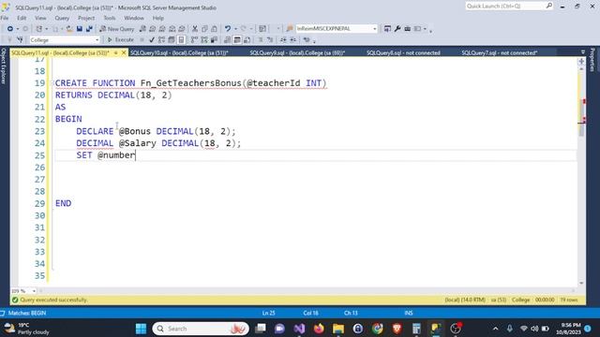Click the Increase Indent icon
Image resolution: width=600 pixels, height=337 pixels.
[293, 39]
